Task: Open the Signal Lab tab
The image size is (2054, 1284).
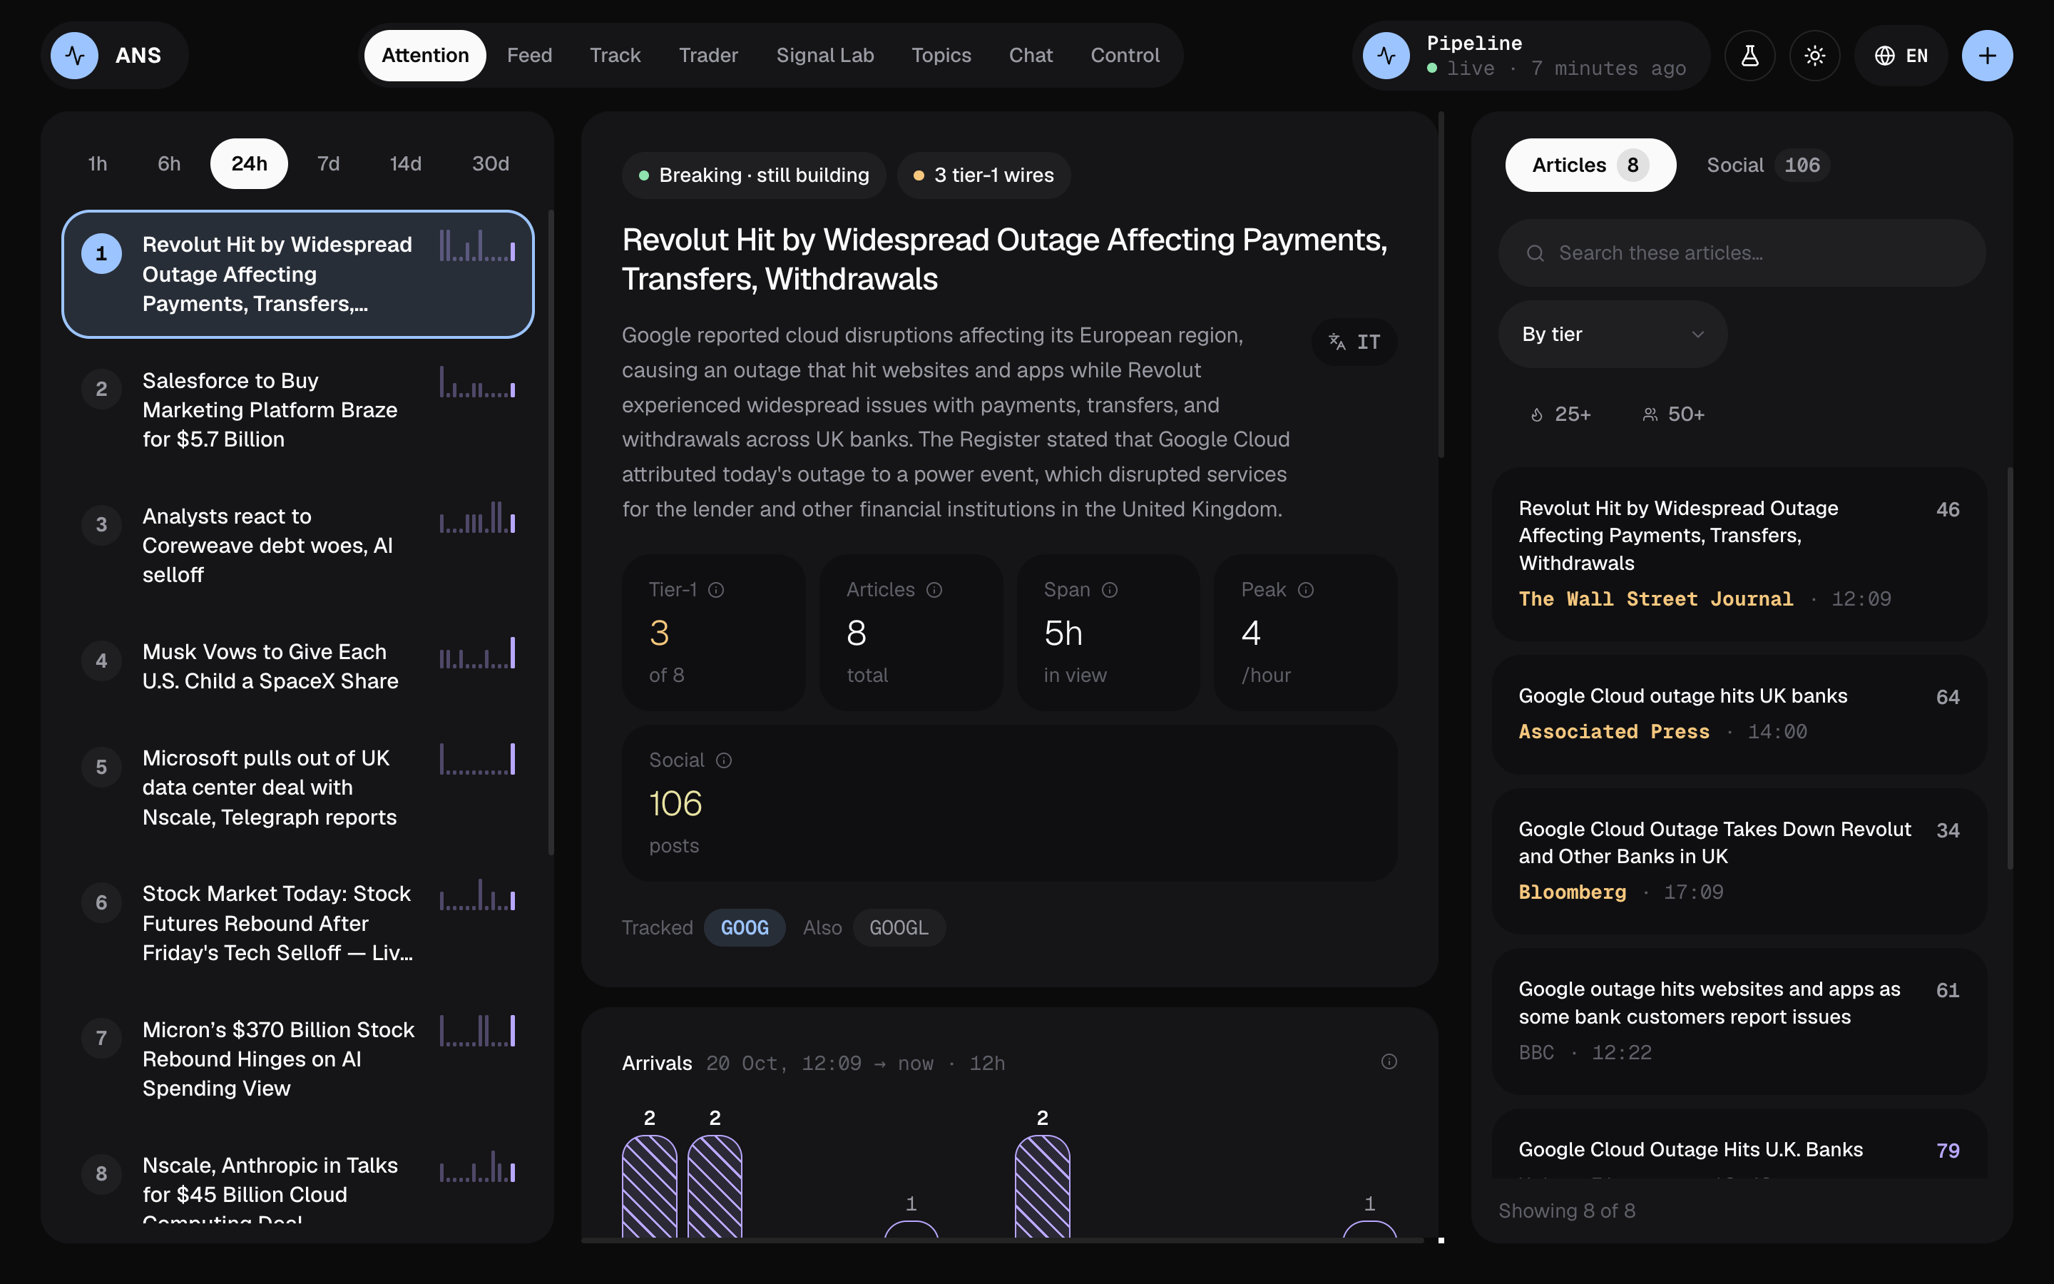Action: click(x=825, y=55)
